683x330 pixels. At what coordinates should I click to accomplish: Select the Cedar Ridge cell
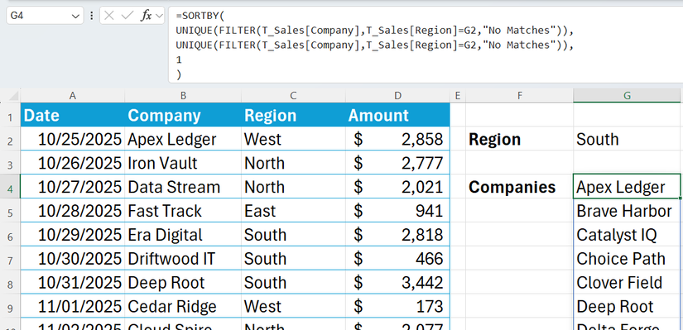pyautogui.click(x=183, y=307)
